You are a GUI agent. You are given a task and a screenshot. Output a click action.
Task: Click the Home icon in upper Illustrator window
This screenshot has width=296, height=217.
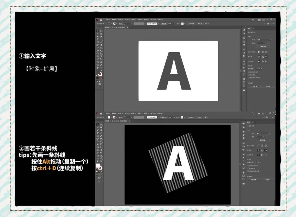[x=101, y=20]
